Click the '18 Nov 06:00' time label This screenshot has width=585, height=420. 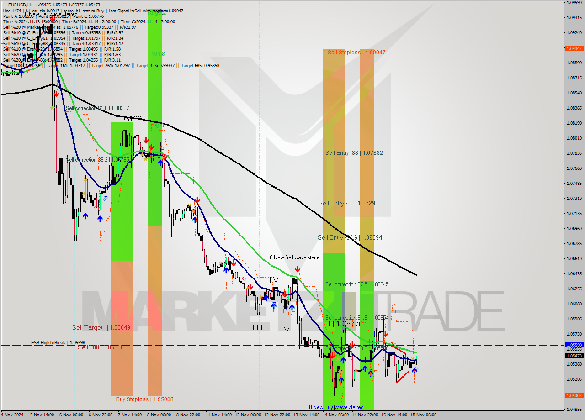tap(424, 415)
